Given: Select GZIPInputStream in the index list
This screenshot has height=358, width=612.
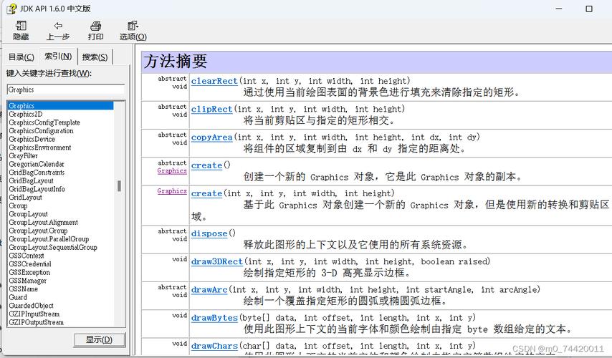Looking at the screenshot, I should [34, 314].
